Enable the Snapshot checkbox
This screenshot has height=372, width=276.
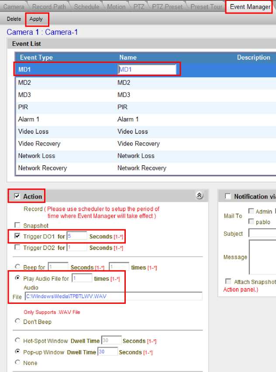(x=17, y=226)
